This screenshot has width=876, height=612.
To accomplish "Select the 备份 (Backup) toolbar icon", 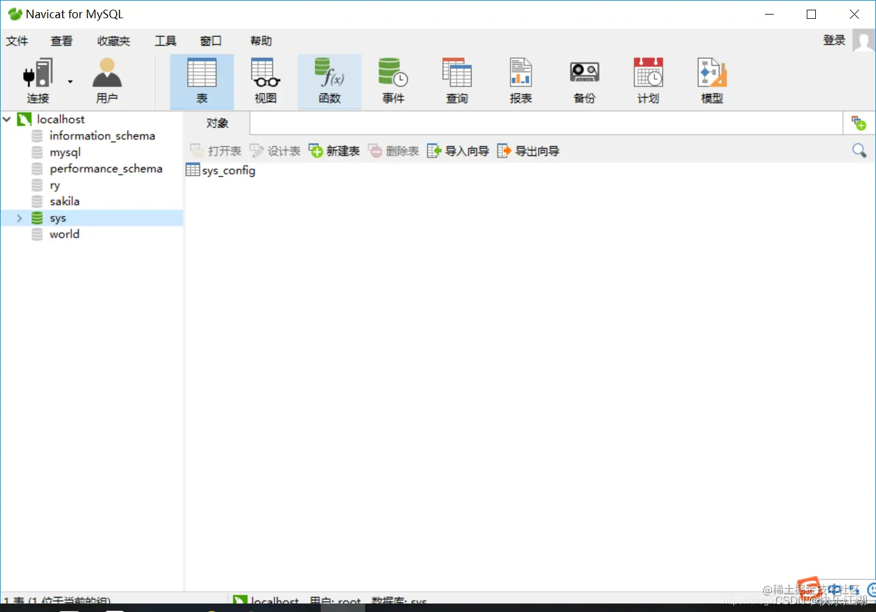I will click(x=584, y=81).
